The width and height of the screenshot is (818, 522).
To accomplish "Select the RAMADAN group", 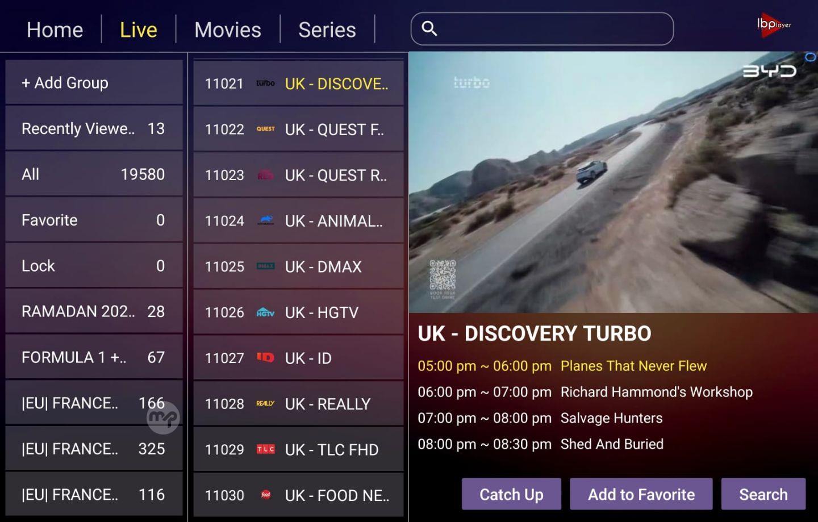I will 94,311.
